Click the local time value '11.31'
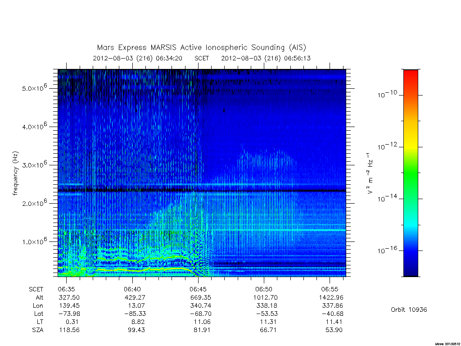The height and width of the screenshot is (346, 461). pyautogui.click(x=268, y=322)
